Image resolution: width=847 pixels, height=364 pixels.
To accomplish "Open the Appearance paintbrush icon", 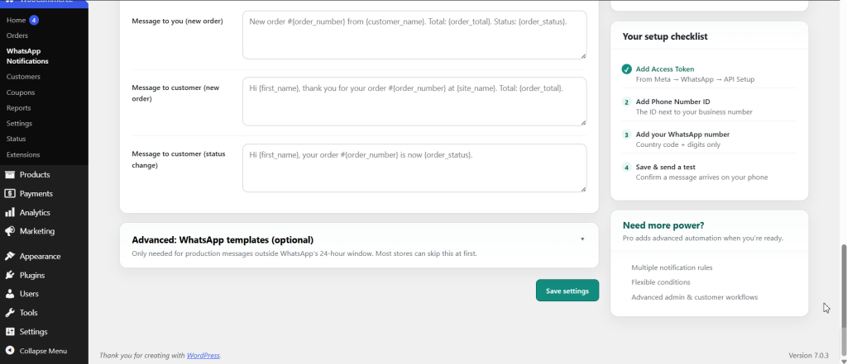I will (10, 257).
